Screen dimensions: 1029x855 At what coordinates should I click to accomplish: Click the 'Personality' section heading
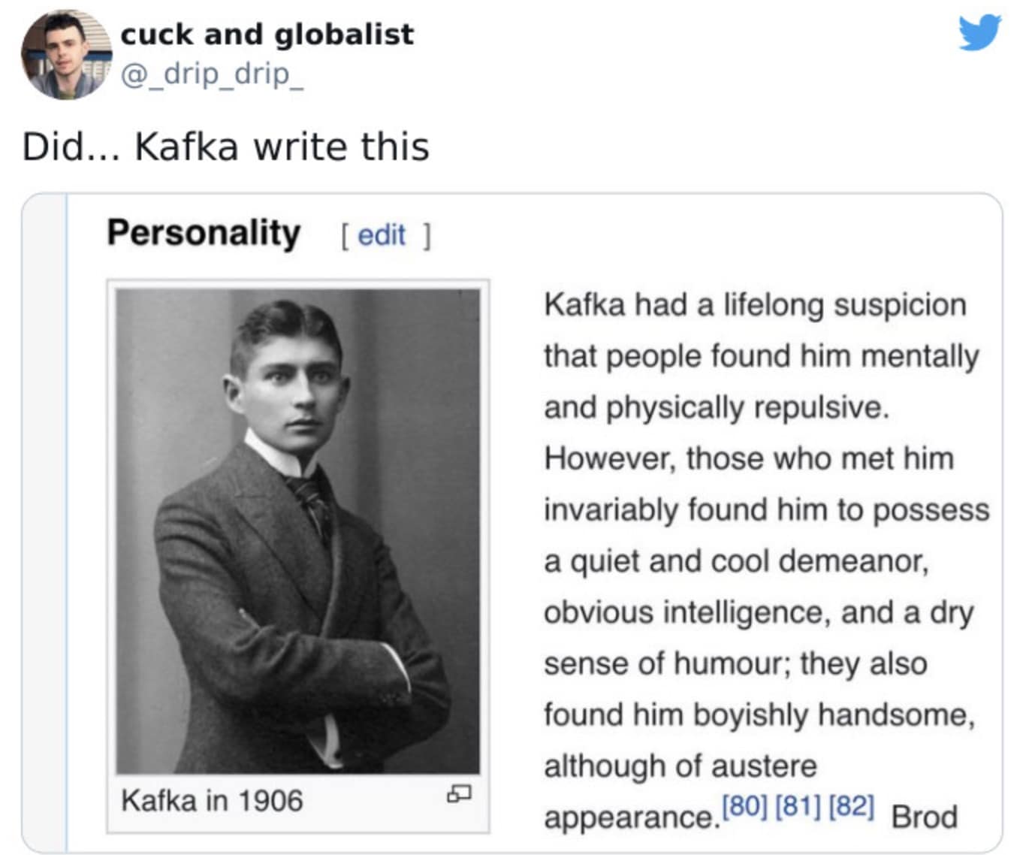tap(204, 233)
